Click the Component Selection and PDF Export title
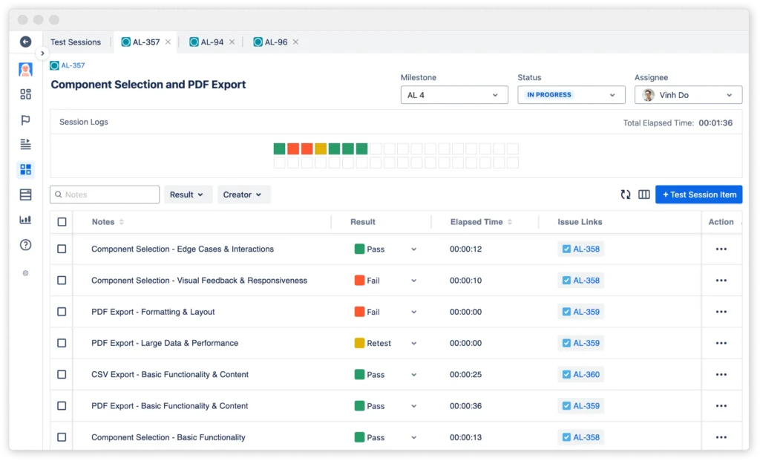Image resolution: width=760 pixels, height=461 pixels. [x=148, y=85]
